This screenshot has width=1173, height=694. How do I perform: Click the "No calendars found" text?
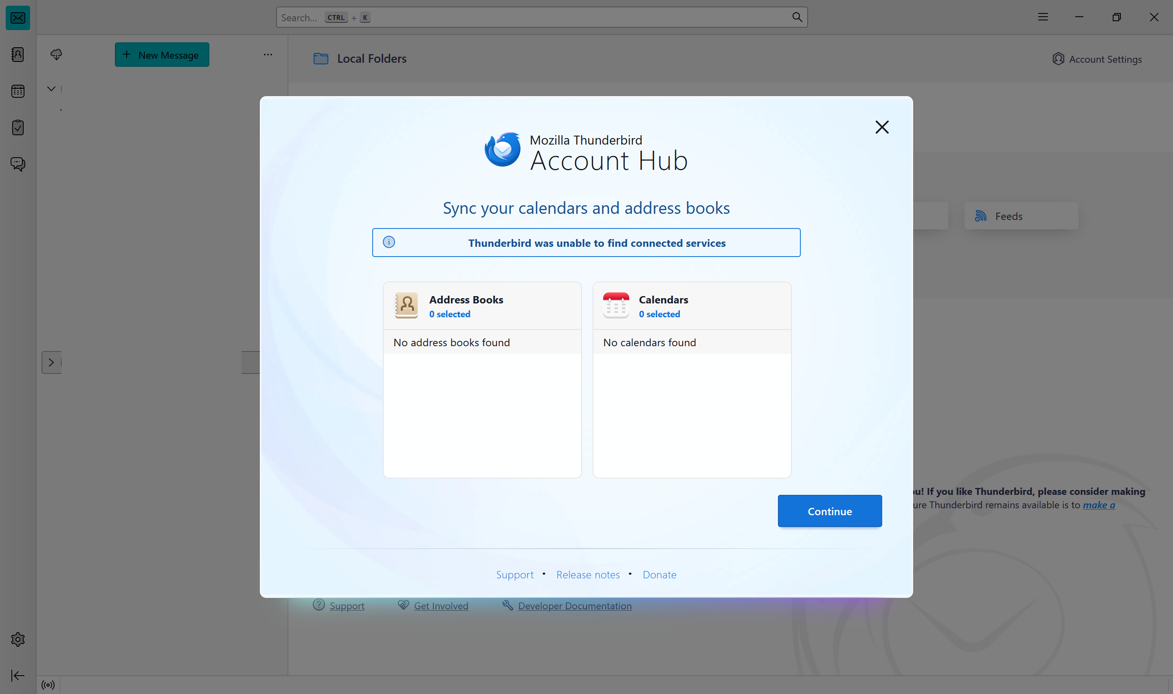pos(649,343)
